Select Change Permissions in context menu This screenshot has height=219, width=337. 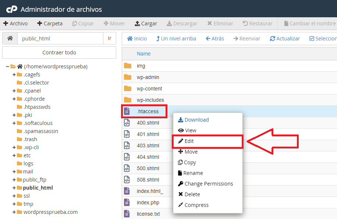[209, 184]
